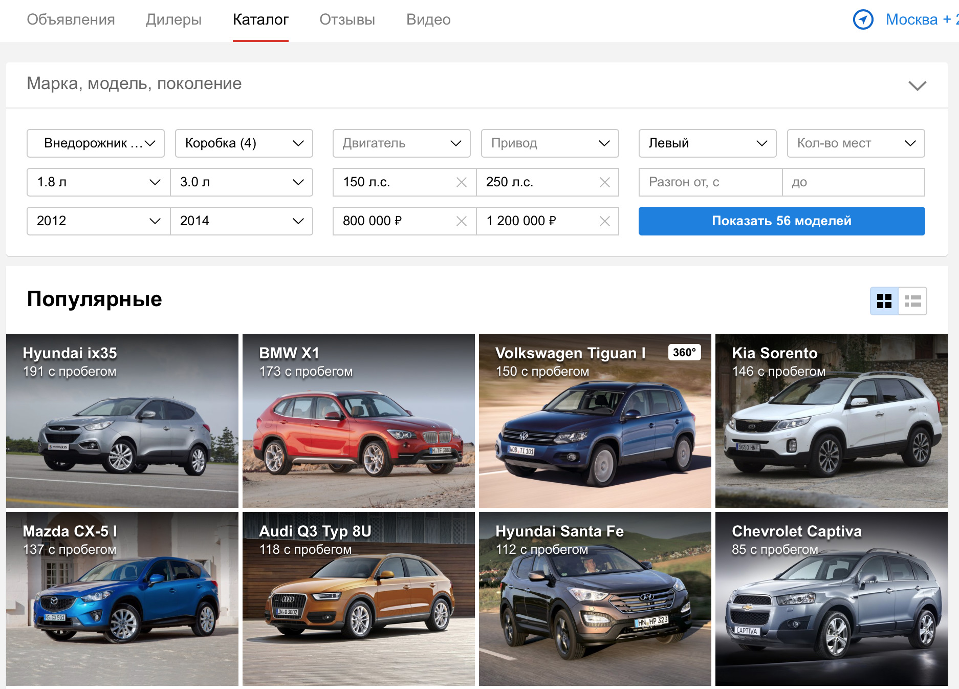Screen dimensions: 959x689
Task: Open the Kia Sorento card
Action: (832, 421)
